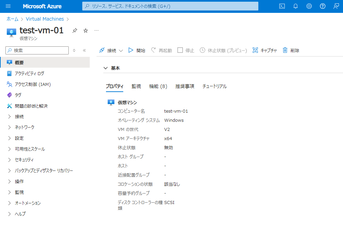Select the Windows operating system value
The width and height of the screenshot is (343, 227).
click(174, 120)
